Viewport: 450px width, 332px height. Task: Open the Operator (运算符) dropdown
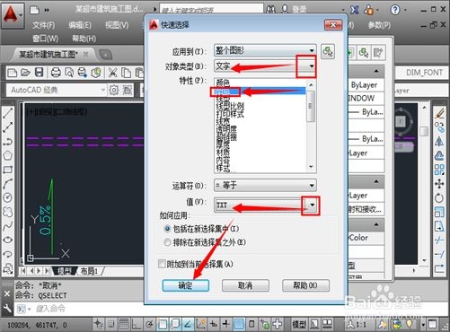coord(265,186)
